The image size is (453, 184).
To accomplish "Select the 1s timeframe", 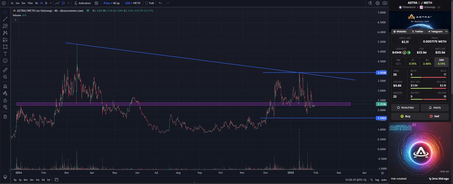I will [12, 3].
